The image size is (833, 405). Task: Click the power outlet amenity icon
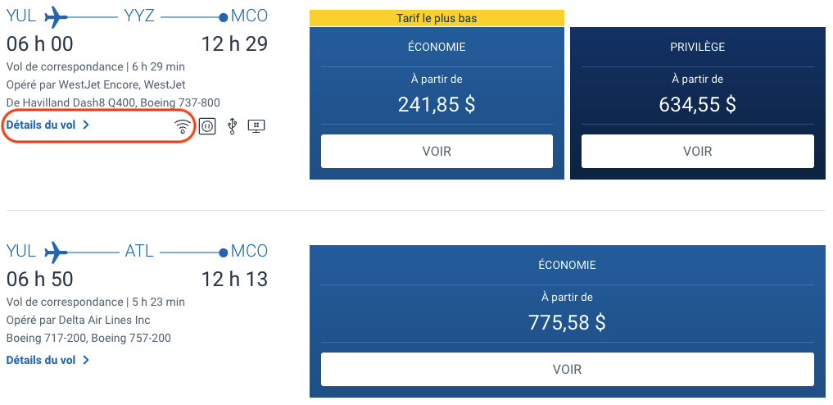click(207, 126)
